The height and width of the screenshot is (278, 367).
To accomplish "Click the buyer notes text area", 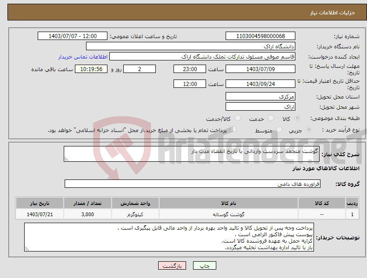I will (x=169, y=237).
